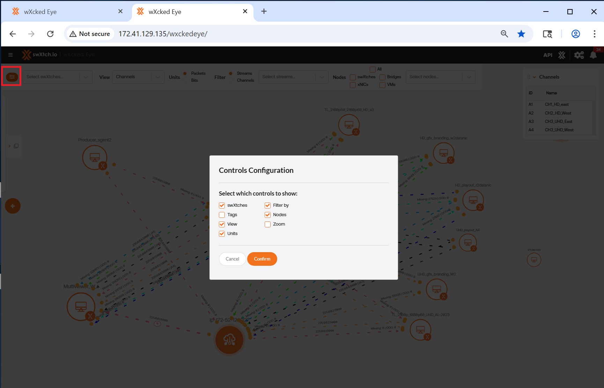604x388 pixels.
Task: Open a new browser tab
Action: click(x=264, y=12)
